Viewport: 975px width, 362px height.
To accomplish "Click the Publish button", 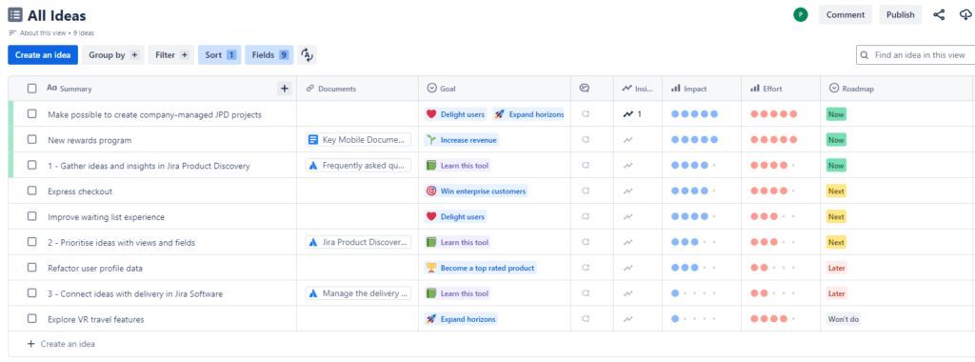I will 901,15.
